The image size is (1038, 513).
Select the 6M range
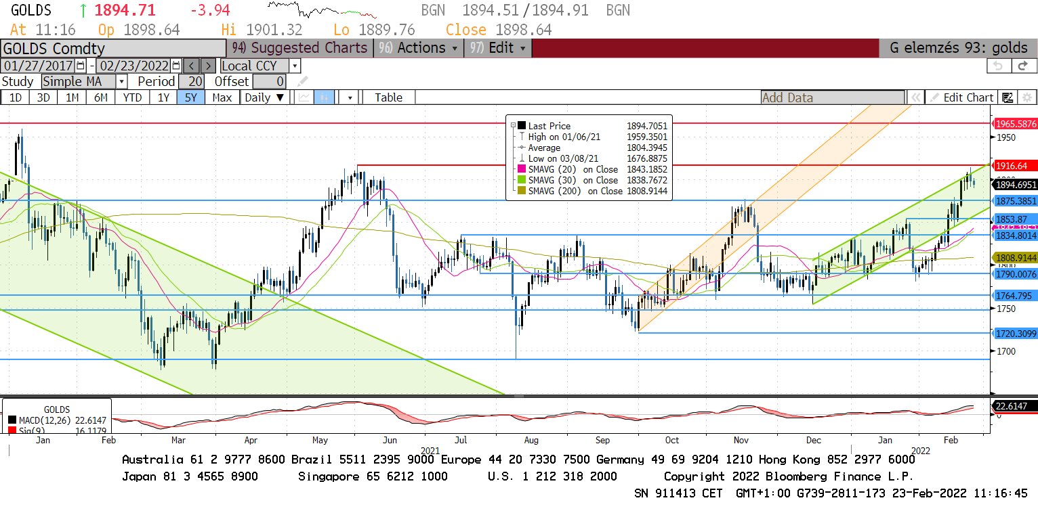click(x=101, y=97)
